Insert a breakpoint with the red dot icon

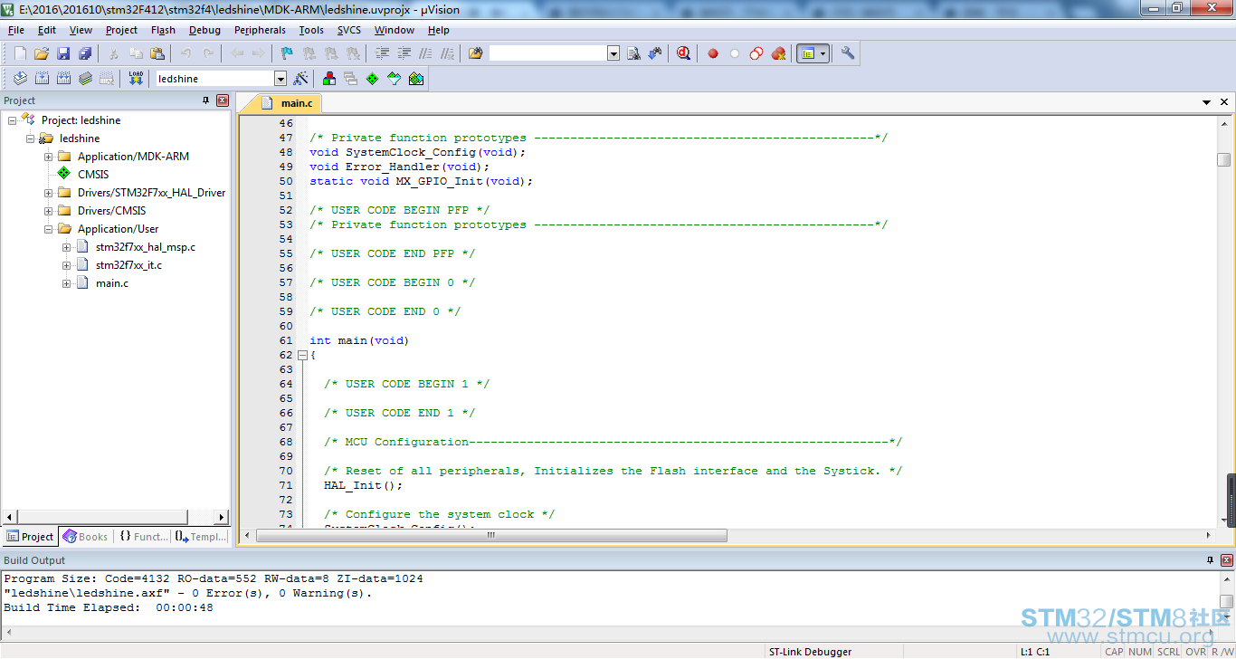(x=713, y=53)
